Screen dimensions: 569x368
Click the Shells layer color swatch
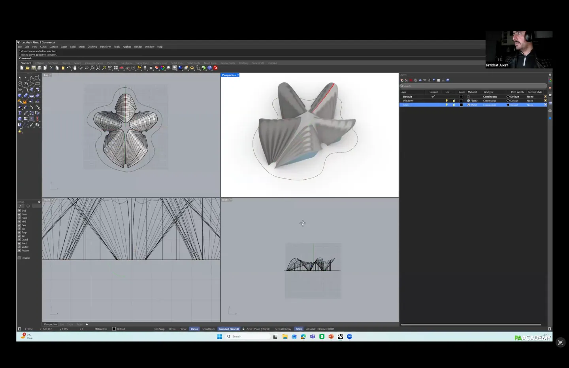tap(461, 105)
